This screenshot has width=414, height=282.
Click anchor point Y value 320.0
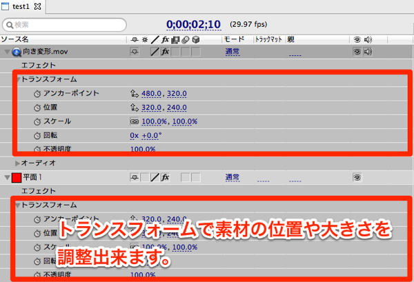[177, 94]
